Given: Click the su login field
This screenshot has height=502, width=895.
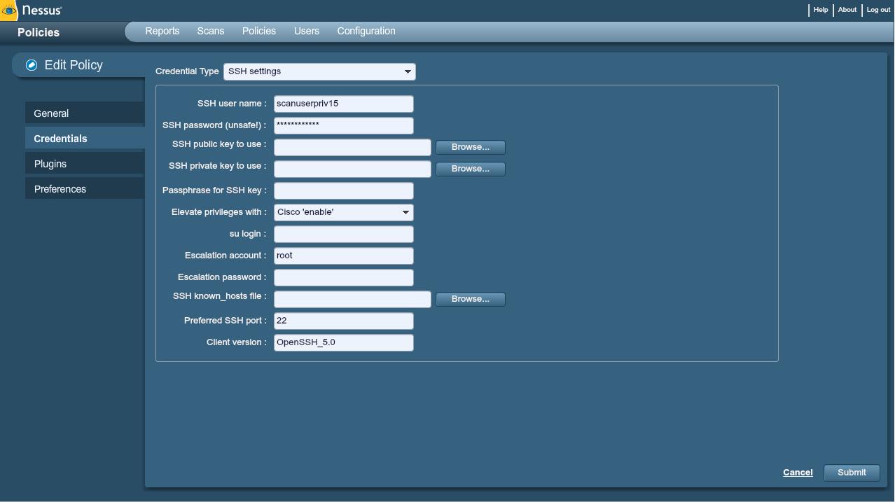Looking at the screenshot, I should click(344, 234).
